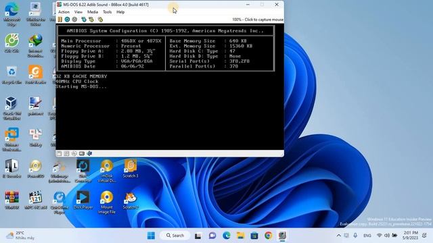This screenshot has width=433, height=243.
Task: Open the taskbar clock showing 2:01 PM
Action: pyautogui.click(x=411, y=236)
